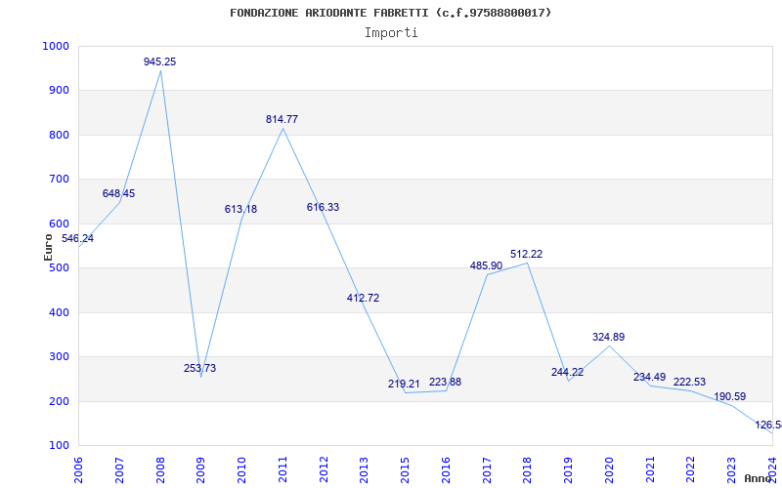
Task: Click the 485.90 data label
Action: pyautogui.click(x=486, y=265)
